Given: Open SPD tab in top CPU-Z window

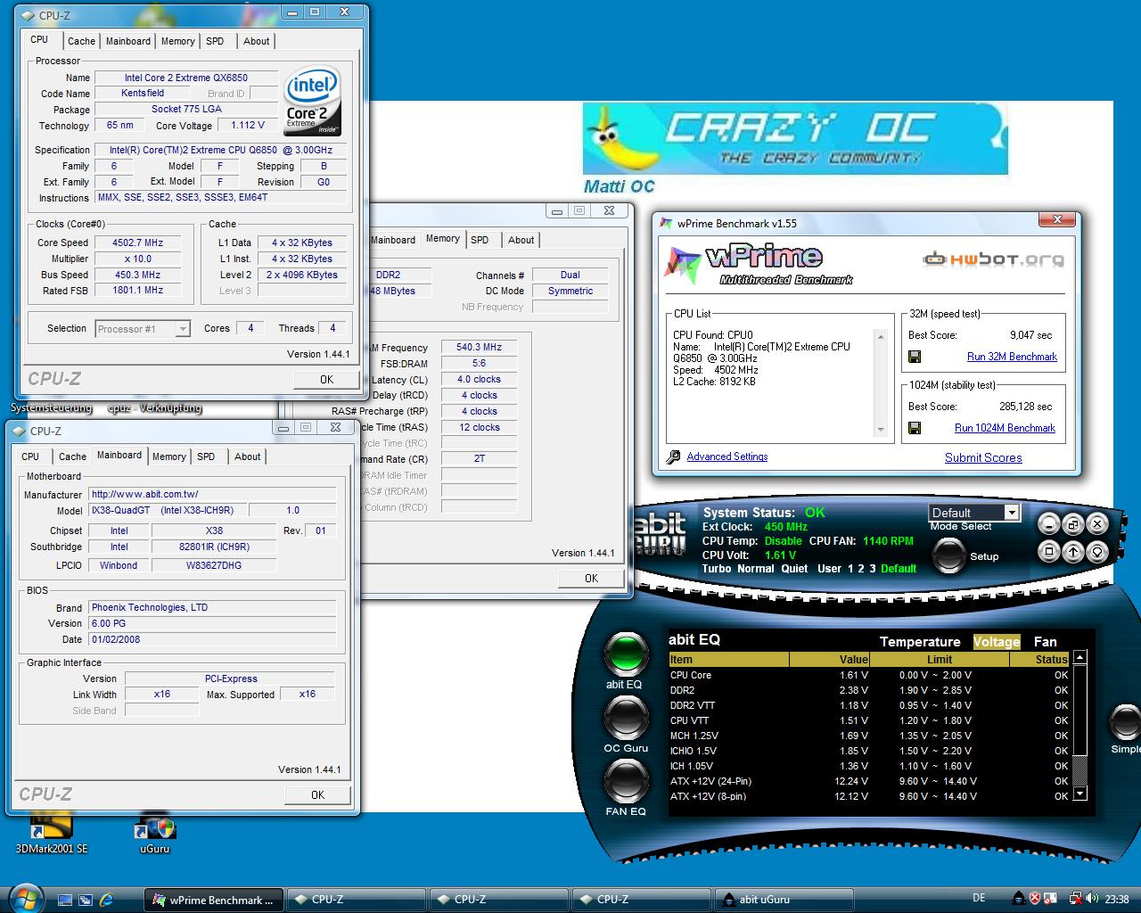Looking at the screenshot, I should [215, 41].
